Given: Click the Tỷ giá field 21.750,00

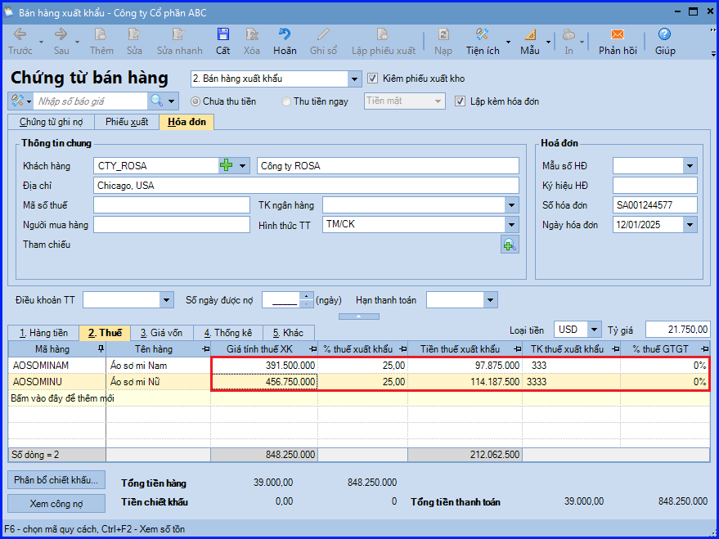Looking at the screenshot, I should 678,330.
